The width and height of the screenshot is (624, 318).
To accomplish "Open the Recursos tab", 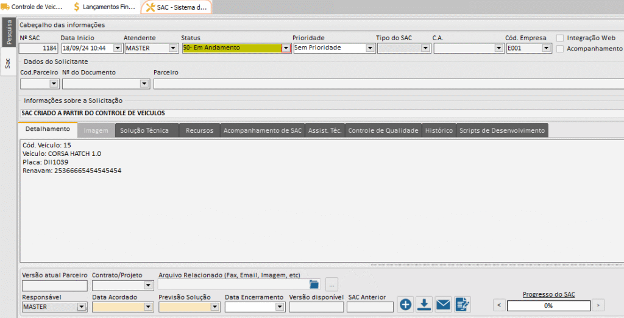I will coord(199,130).
